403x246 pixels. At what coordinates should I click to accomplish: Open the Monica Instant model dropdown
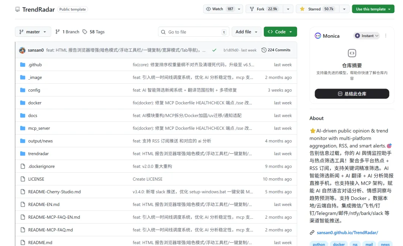[x=367, y=36]
